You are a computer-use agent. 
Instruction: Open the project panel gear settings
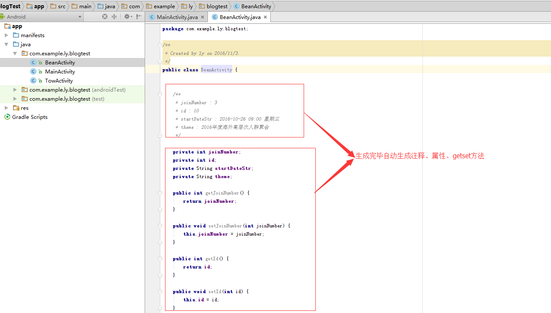[x=126, y=16]
